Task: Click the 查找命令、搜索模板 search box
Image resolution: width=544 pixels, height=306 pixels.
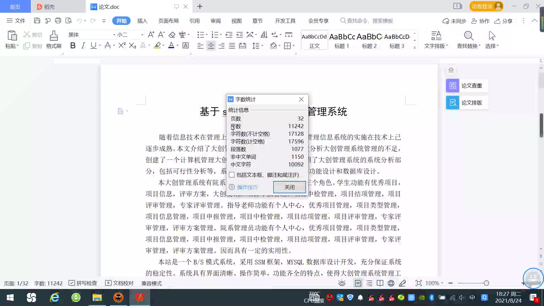Action: [367, 21]
